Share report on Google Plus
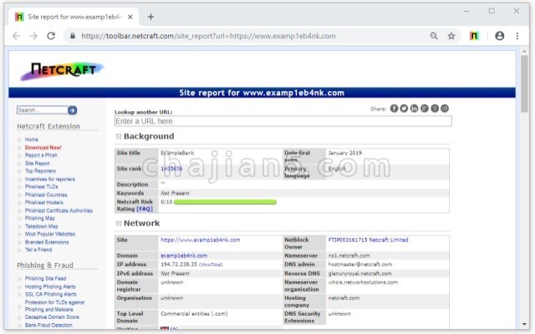 (425, 109)
